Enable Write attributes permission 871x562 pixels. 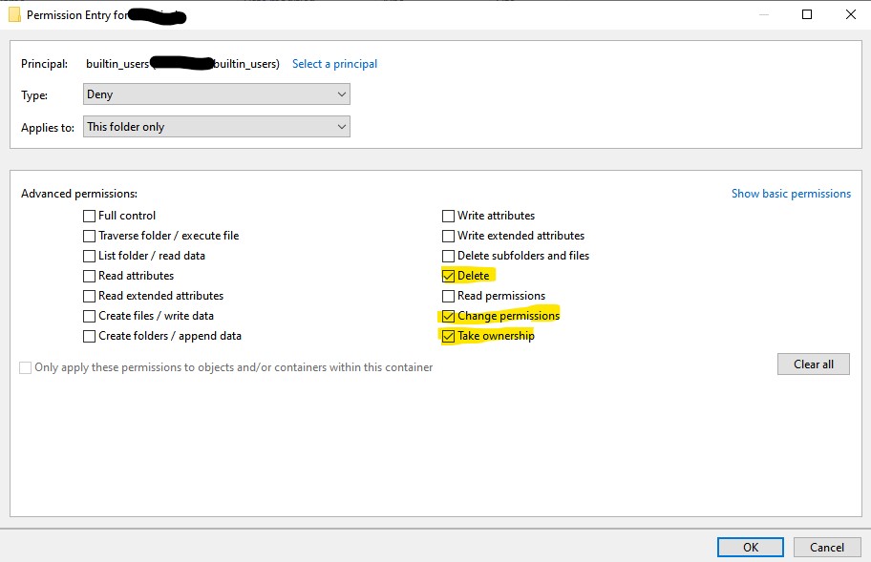(448, 216)
